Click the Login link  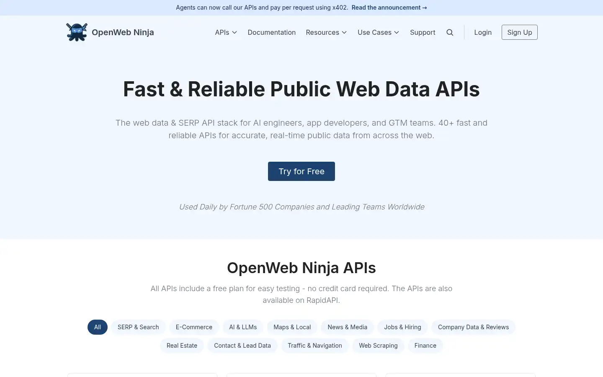483,32
